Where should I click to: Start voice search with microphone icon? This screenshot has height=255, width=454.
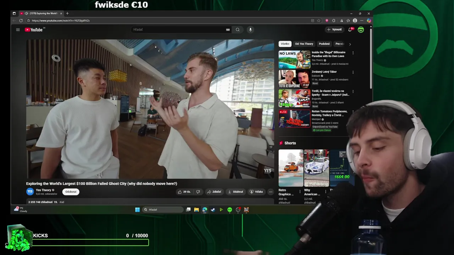(250, 30)
